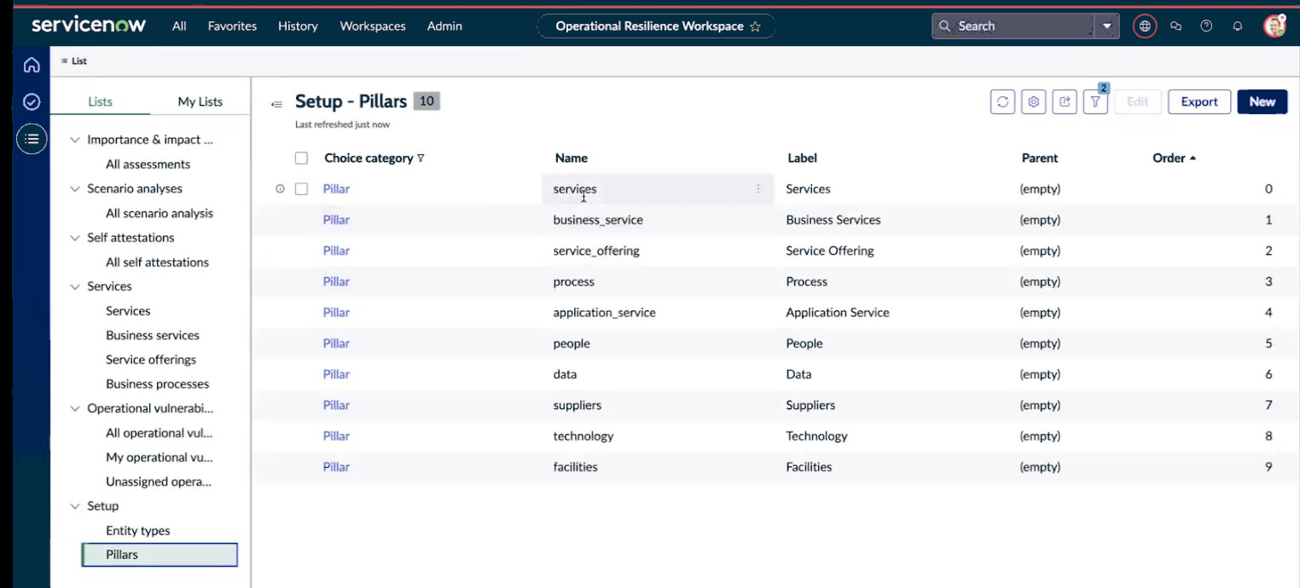Collapse the Scenario analyses section
Image resolution: width=1300 pixels, height=588 pixels.
point(75,189)
